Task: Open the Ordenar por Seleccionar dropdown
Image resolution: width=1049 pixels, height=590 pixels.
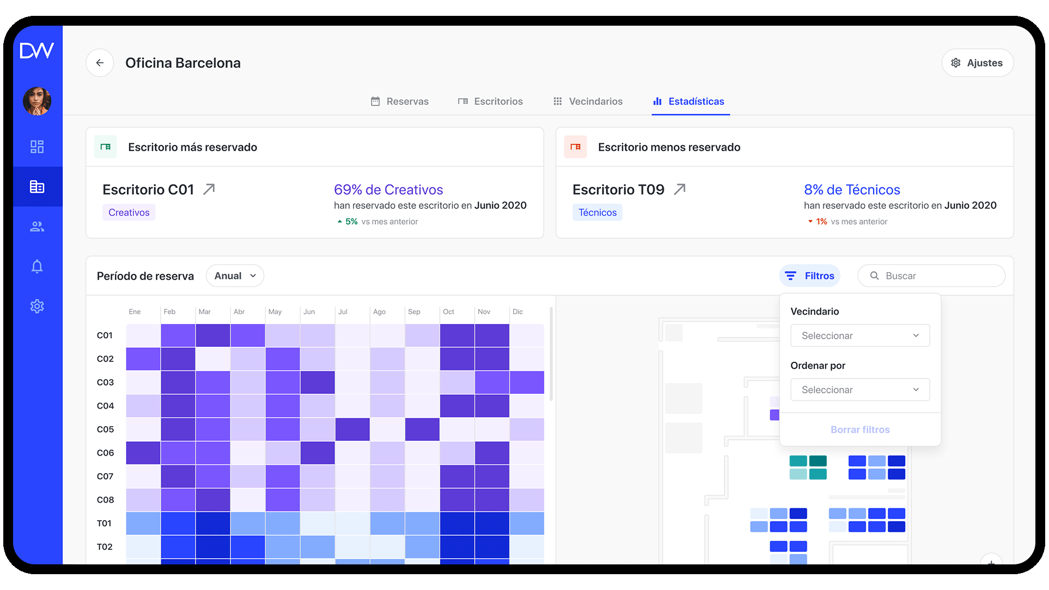Action: click(859, 390)
